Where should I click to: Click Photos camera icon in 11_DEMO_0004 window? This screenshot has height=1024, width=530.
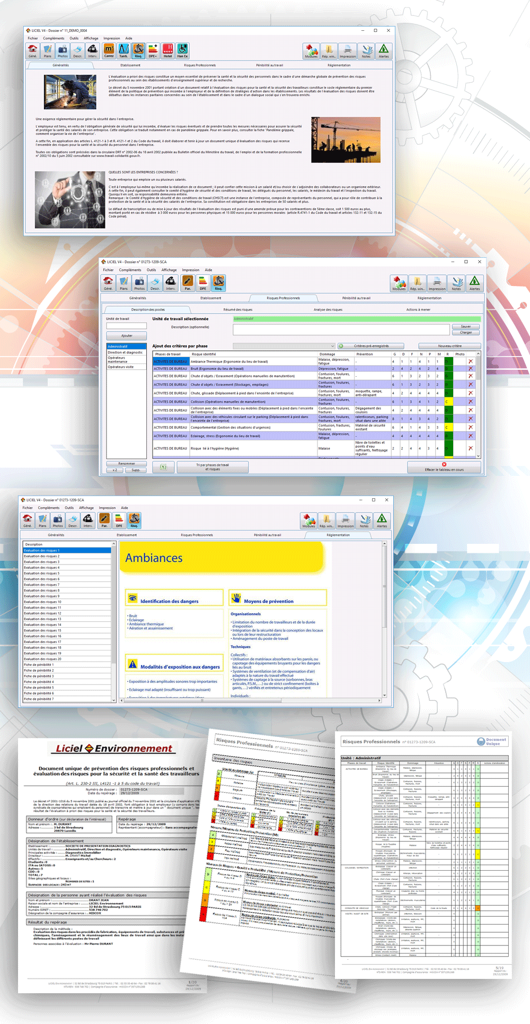point(63,51)
